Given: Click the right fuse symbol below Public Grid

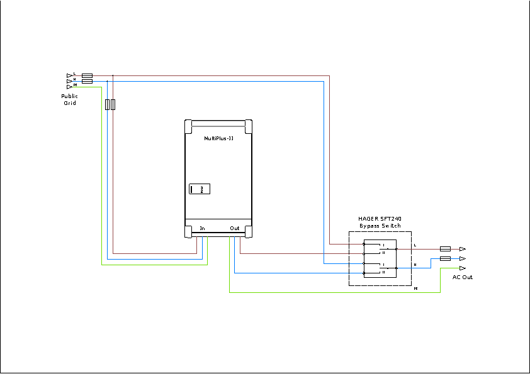Looking at the screenshot, I should tap(113, 104).
